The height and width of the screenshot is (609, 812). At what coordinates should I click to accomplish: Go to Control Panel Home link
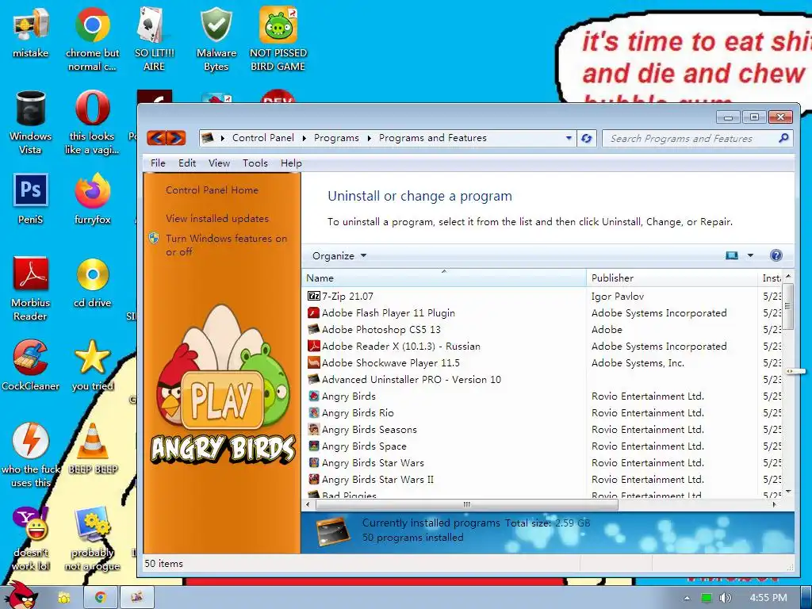(x=212, y=190)
